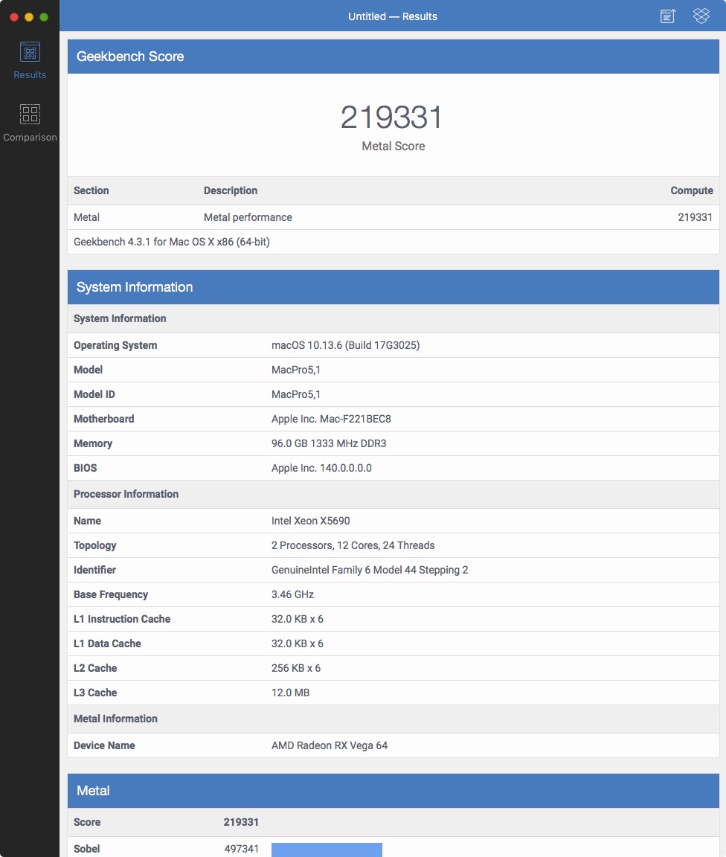Image resolution: width=726 pixels, height=857 pixels.
Task: Click the Model value 'MacPro5,1'
Action: (x=296, y=370)
